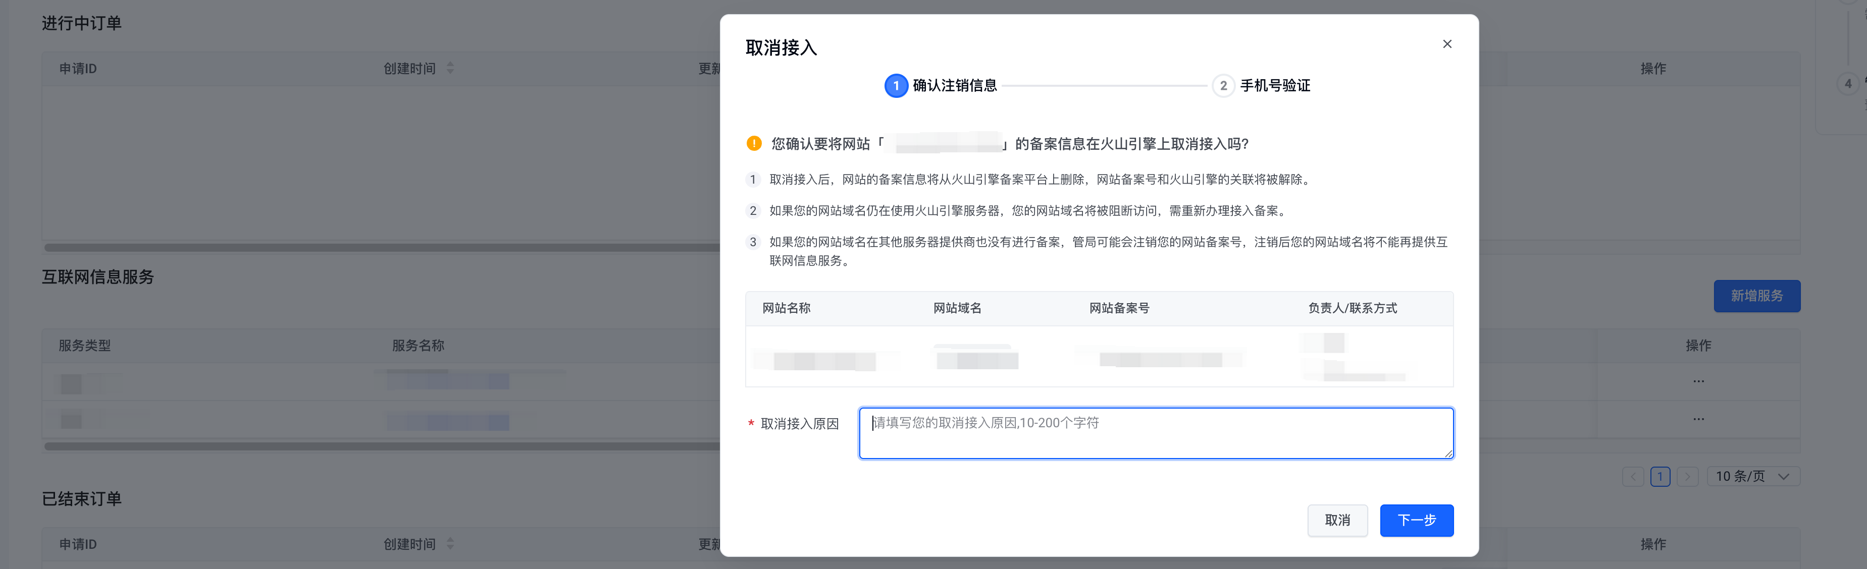
Task: Sort by 创建时间 in 已结束订单 table
Action: (450, 544)
